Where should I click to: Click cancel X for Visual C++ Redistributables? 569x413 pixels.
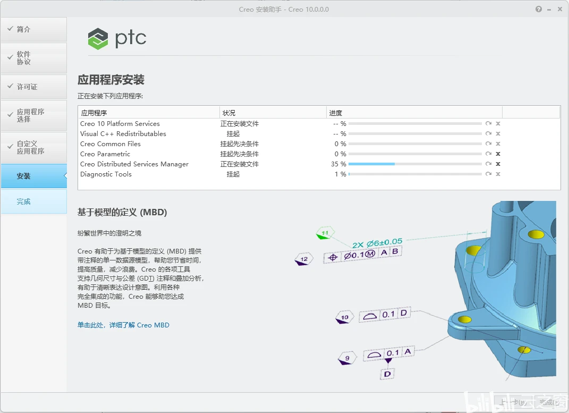[498, 134]
